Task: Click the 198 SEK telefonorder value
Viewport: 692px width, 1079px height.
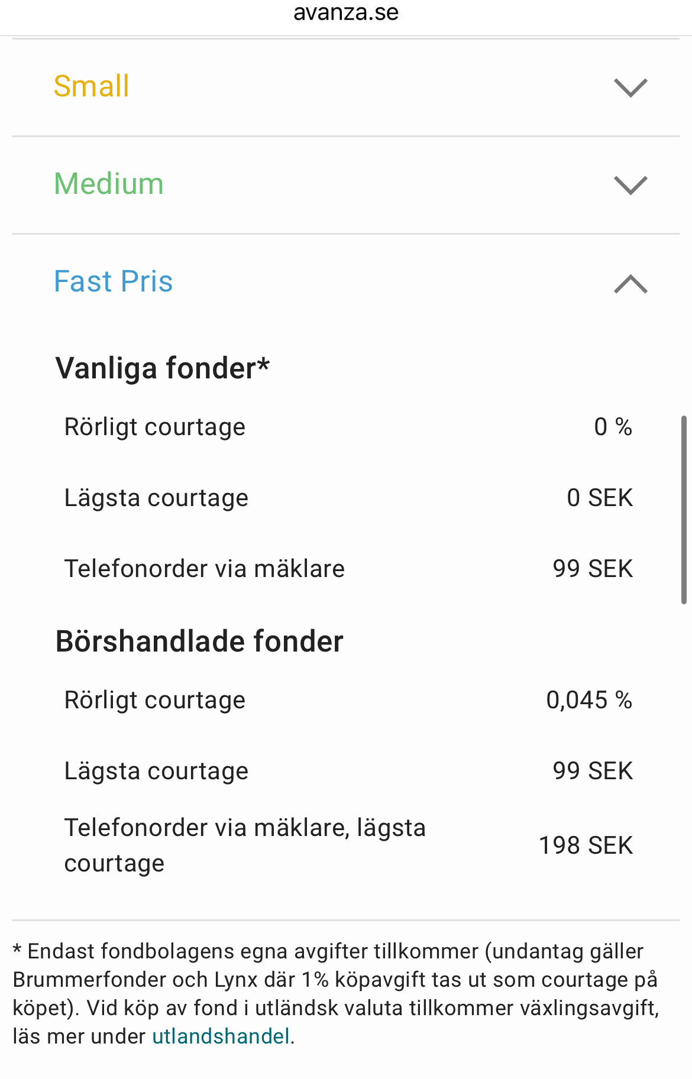Action: pyautogui.click(x=586, y=845)
